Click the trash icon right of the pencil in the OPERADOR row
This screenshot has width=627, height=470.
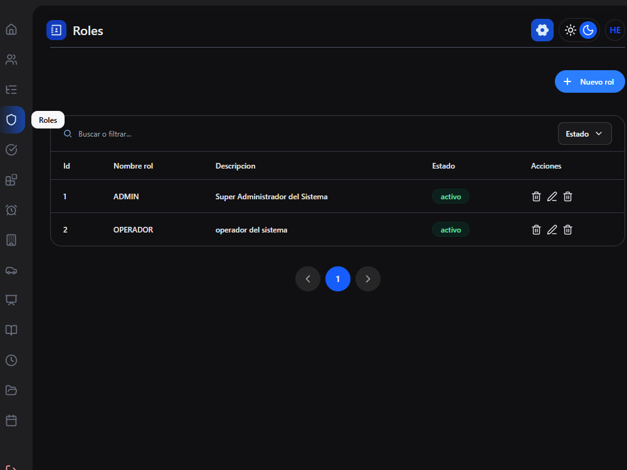click(567, 229)
